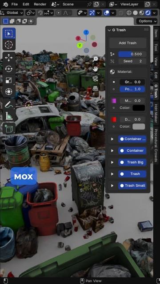Switch to material preview shading
Screen dimensions: 160x284
tap(142, 13)
